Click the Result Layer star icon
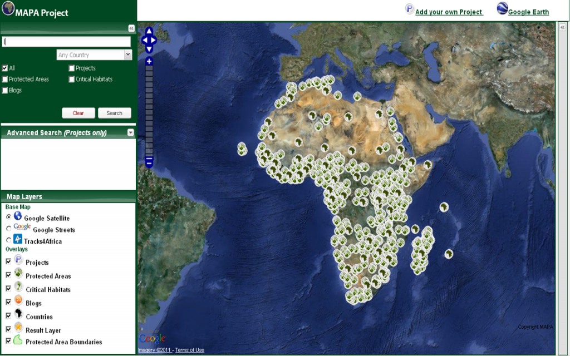Viewport: 570px width, 356px height. (x=18, y=327)
